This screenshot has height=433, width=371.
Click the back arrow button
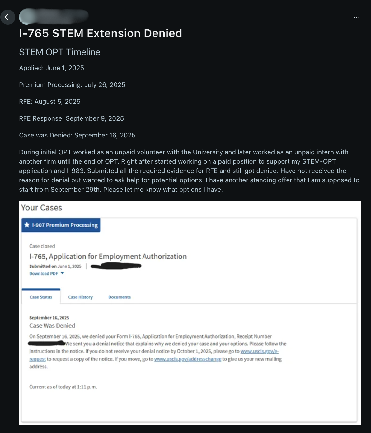[x=8, y=17]
